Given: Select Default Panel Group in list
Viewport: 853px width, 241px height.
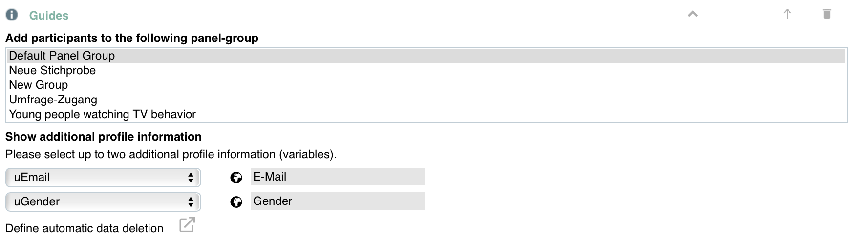Looking at the screenshot, I should tap(426, 56).
